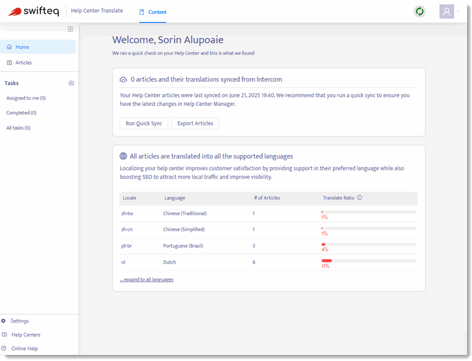The height and width of the screenshot is (361, 472).
Task: Select Chinese (Traditional) language cell
Action: (185, 214)
